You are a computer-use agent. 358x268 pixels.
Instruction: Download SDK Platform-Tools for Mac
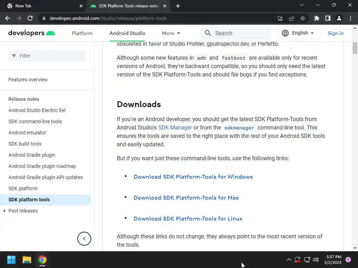pos(186,198)
